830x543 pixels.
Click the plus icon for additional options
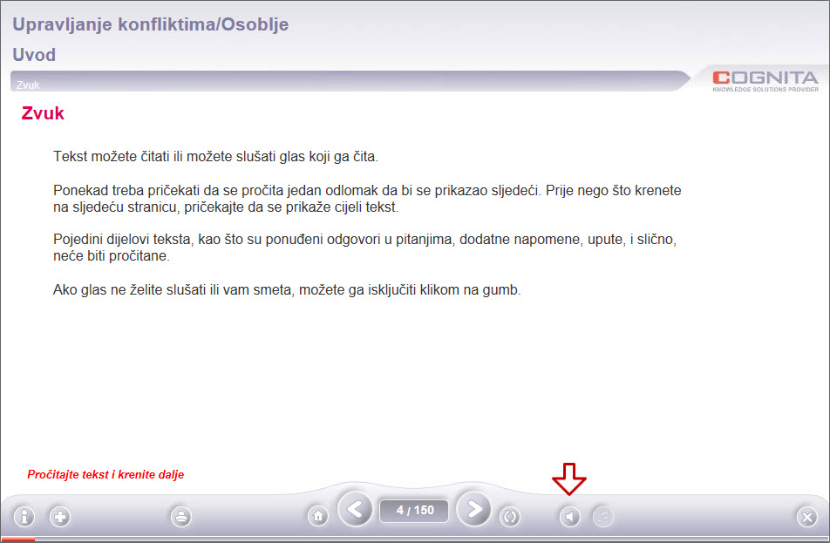click(60, 517)
